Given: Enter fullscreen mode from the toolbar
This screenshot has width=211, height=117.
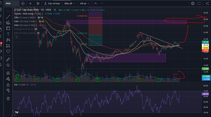Looking at the screenshot, I should [x=199, y=3].
